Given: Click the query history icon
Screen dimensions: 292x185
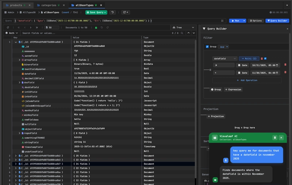Looking at the screenshot, I should tap(112, 12).
